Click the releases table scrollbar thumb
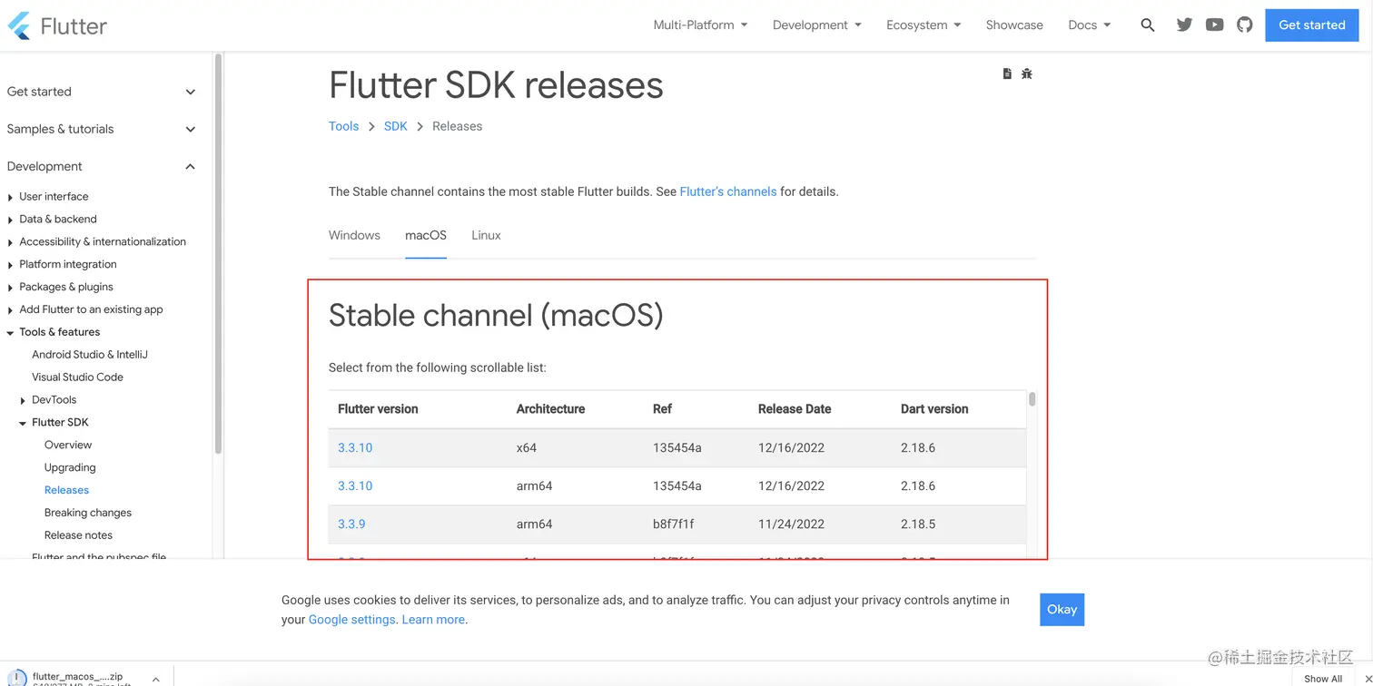This screenshot has width=1373, height=686. coord(1032,399)
